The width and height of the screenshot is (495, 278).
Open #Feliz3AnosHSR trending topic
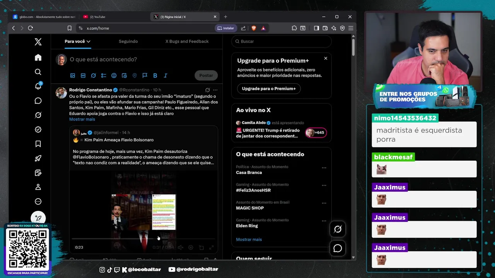tap(253, 190)
